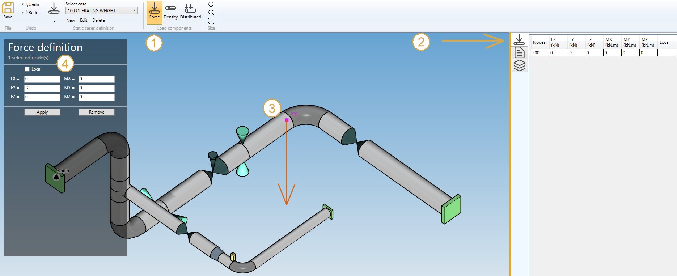Screen dimensions: 677x276
Task: Select the Density load component
Action: tap(171, 12)
